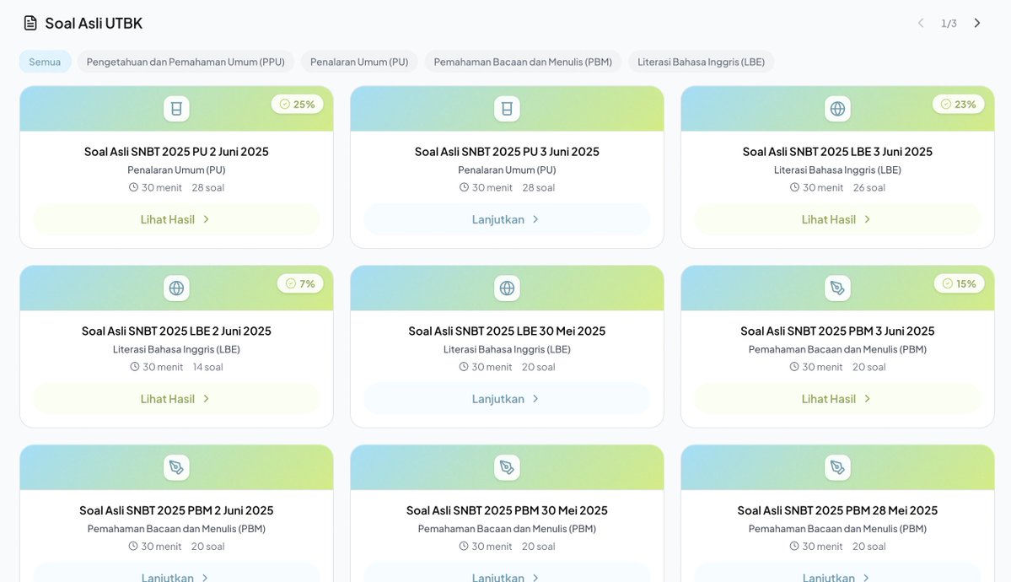Viewport: 1011px width, 582px height.
Task: Filter by Pengetahuan dan Pemahaman Umum (PPU)
Action: coord(186,62)
